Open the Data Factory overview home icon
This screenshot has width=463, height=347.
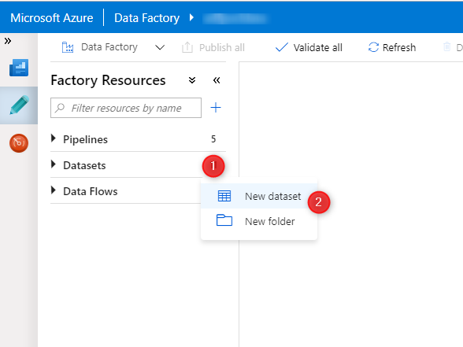[19, 68]
